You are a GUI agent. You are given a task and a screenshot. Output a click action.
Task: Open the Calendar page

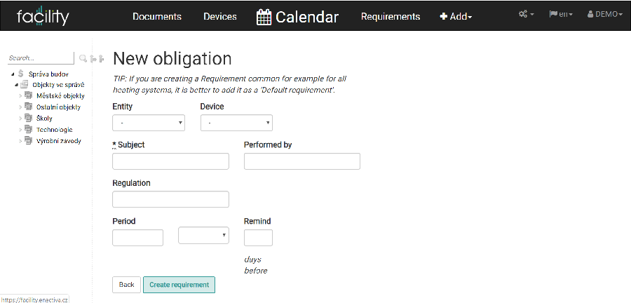[297, 17]
